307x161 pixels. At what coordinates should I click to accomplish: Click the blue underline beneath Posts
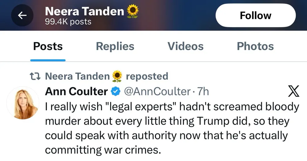pyautogui.click(x=48, y=60)
